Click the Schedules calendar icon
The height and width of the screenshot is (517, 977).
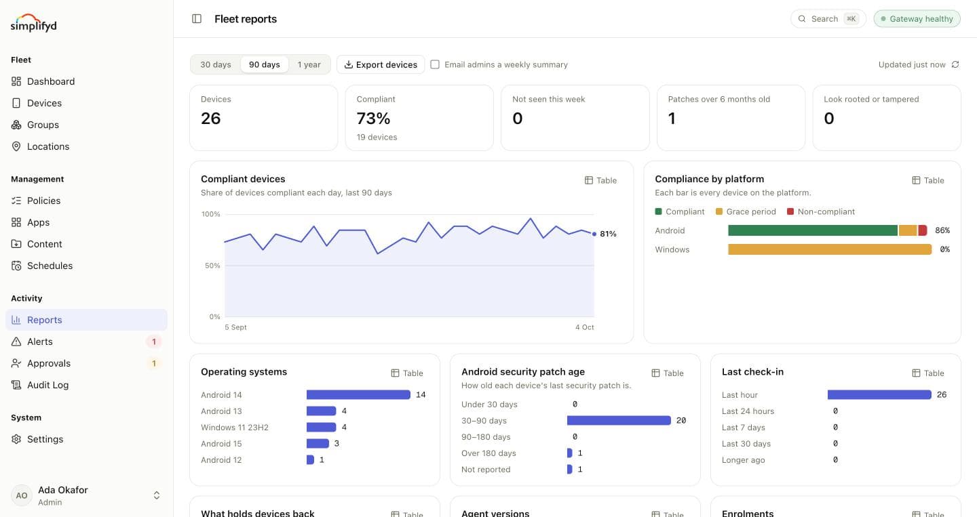coord(16,266)
